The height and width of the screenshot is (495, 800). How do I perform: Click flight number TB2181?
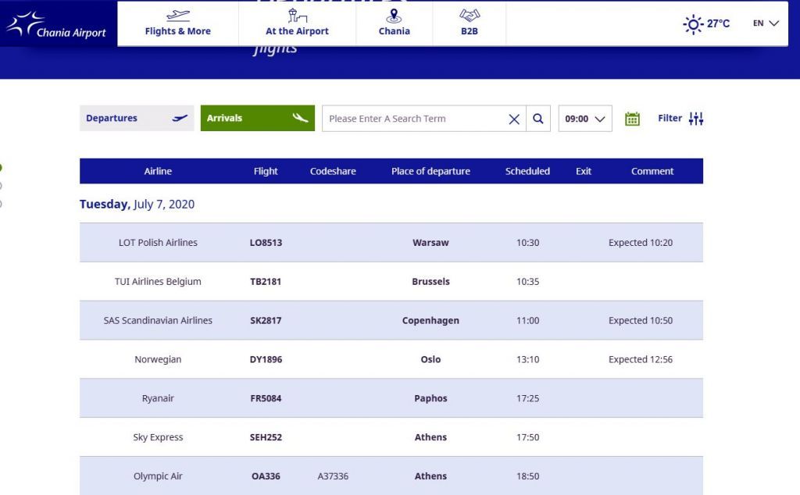point(266,281)
